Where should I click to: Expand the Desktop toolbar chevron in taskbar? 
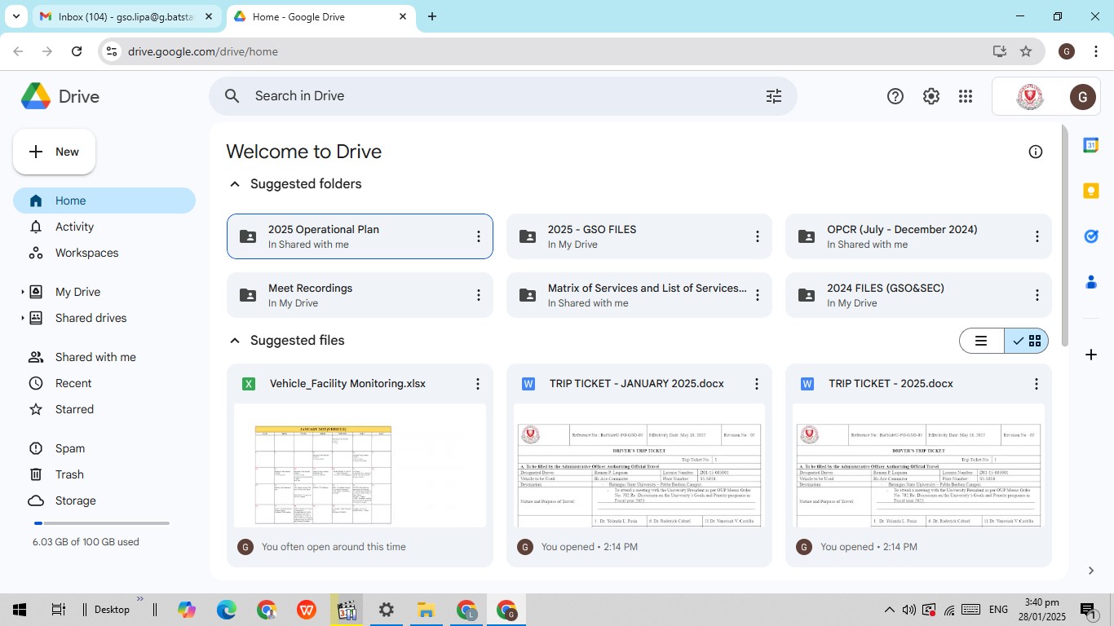point(139,600)
